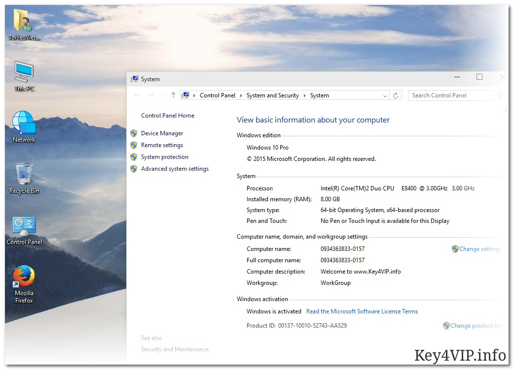Click the Product ID 00137-10010-52743-AA529 text

[x=296, y=326]
